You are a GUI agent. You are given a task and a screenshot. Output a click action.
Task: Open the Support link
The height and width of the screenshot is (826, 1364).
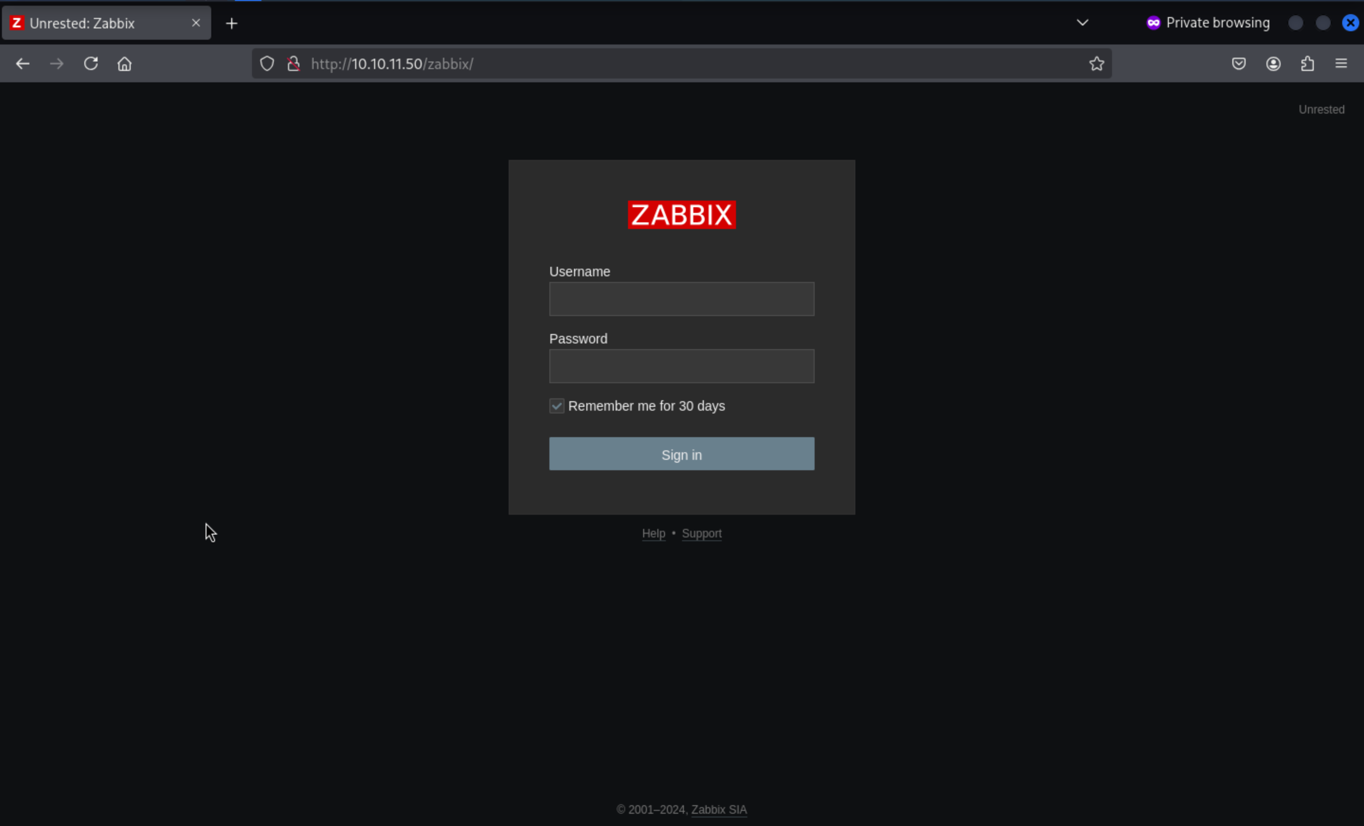701,534
